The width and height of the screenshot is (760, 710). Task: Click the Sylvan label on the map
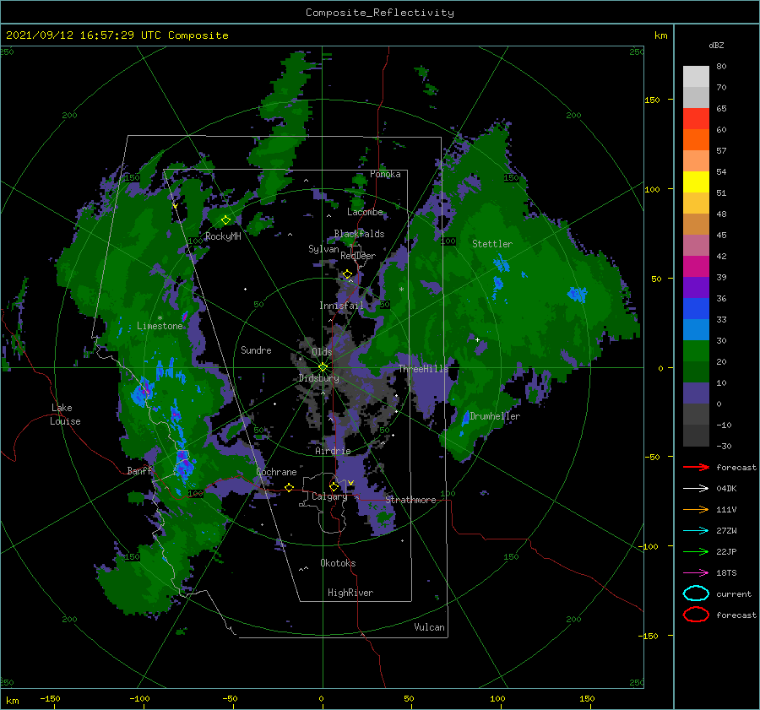tap(323, 249)
